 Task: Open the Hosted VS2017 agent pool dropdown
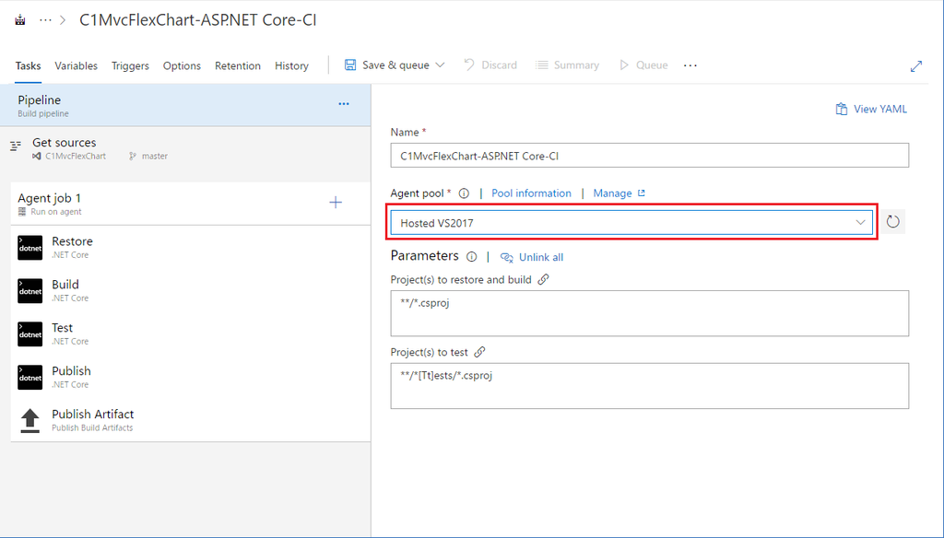point(631,223)
